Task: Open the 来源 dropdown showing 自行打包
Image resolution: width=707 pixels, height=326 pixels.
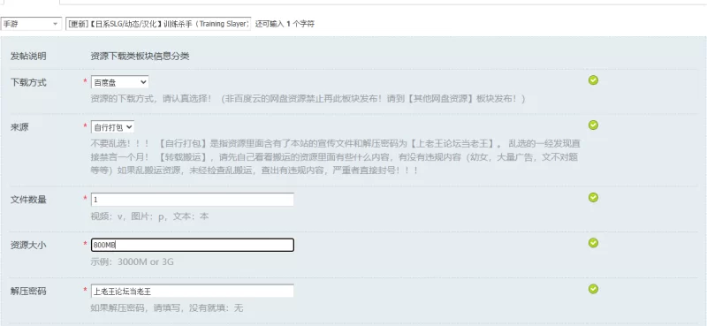Action: (113, 127)
